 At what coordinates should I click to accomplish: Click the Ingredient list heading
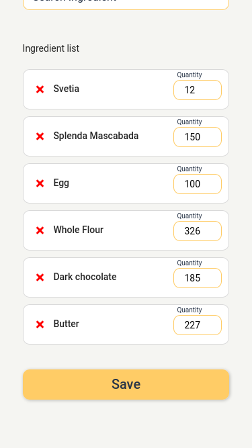click(x=51, y=48)
